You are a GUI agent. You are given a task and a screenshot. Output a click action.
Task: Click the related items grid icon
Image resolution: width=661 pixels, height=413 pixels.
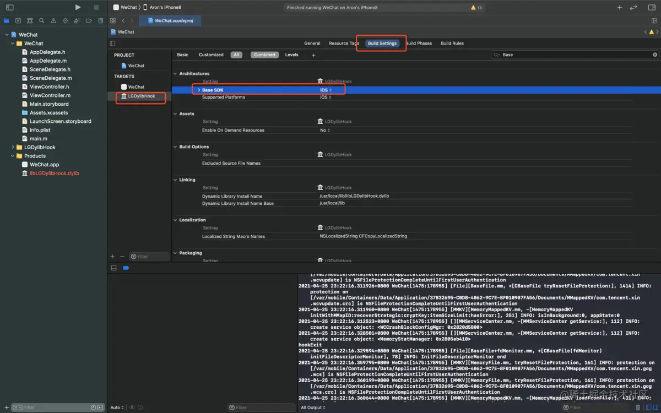tap(113, 20)
